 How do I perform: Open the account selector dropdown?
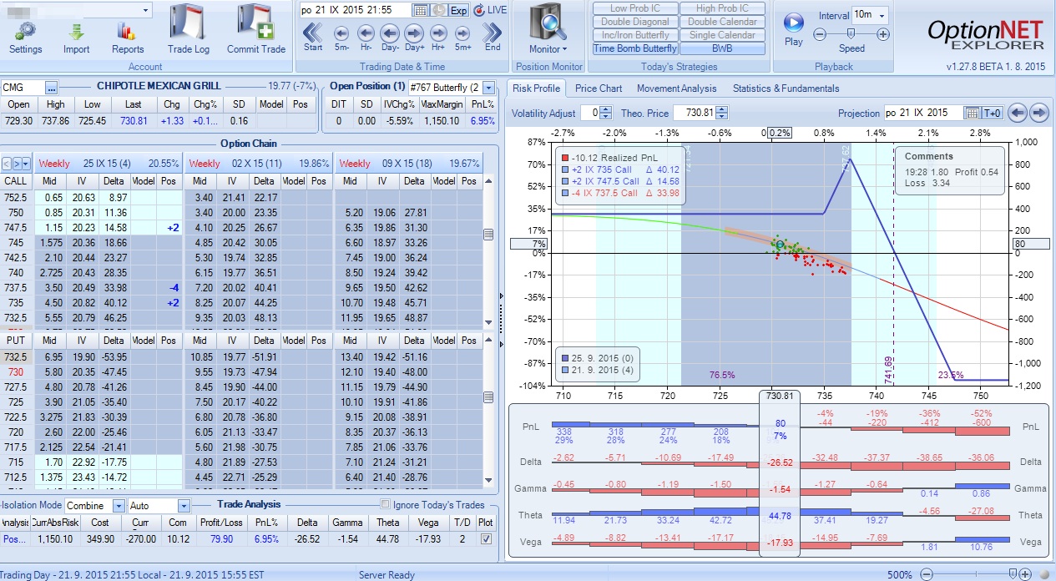click(146, 10)
